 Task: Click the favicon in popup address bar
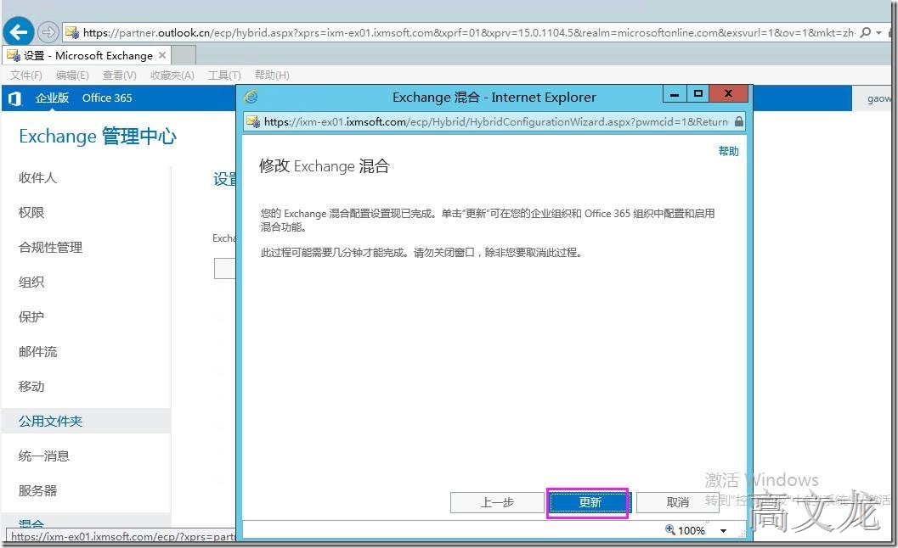253,122
